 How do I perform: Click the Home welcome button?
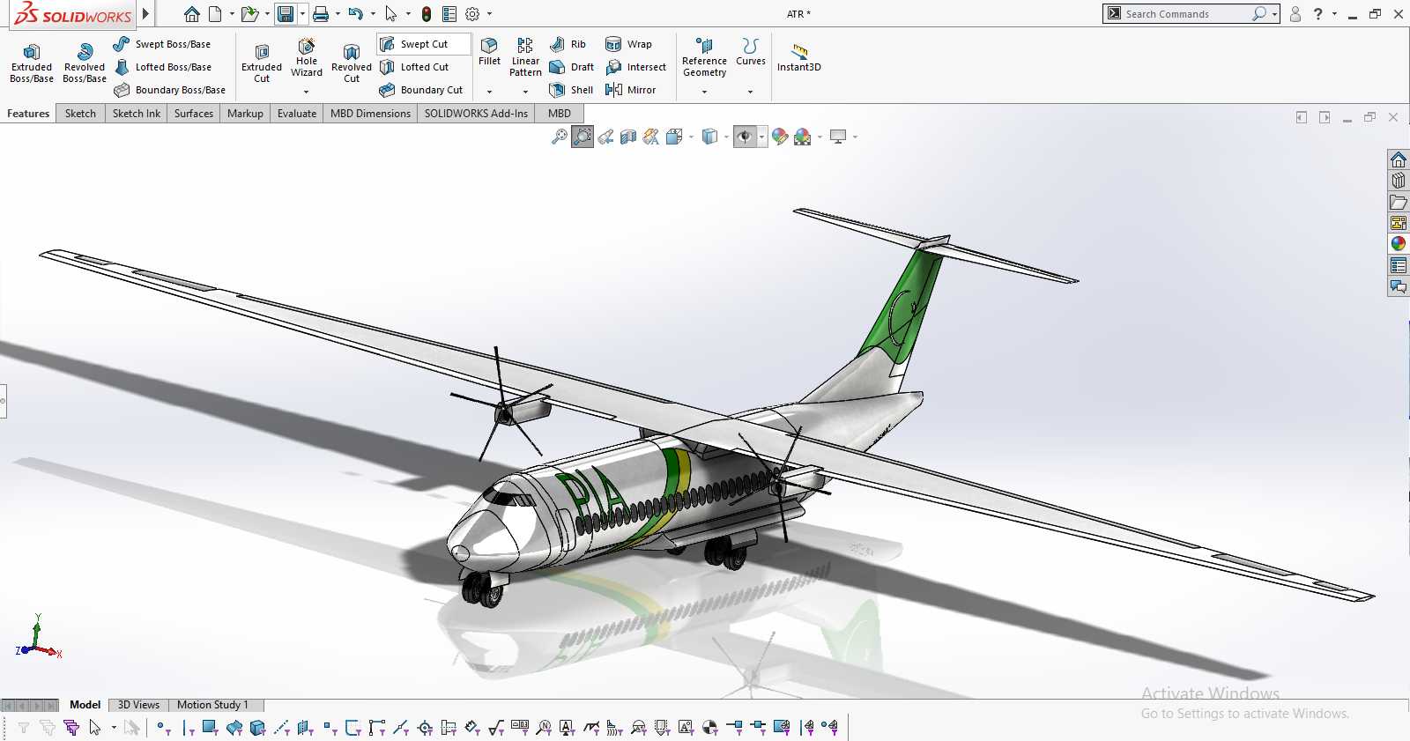(x=191, y=14)
